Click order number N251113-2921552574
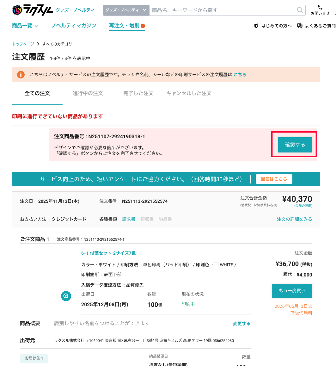This screenshot has width=336, height=366. pos(145,201)
